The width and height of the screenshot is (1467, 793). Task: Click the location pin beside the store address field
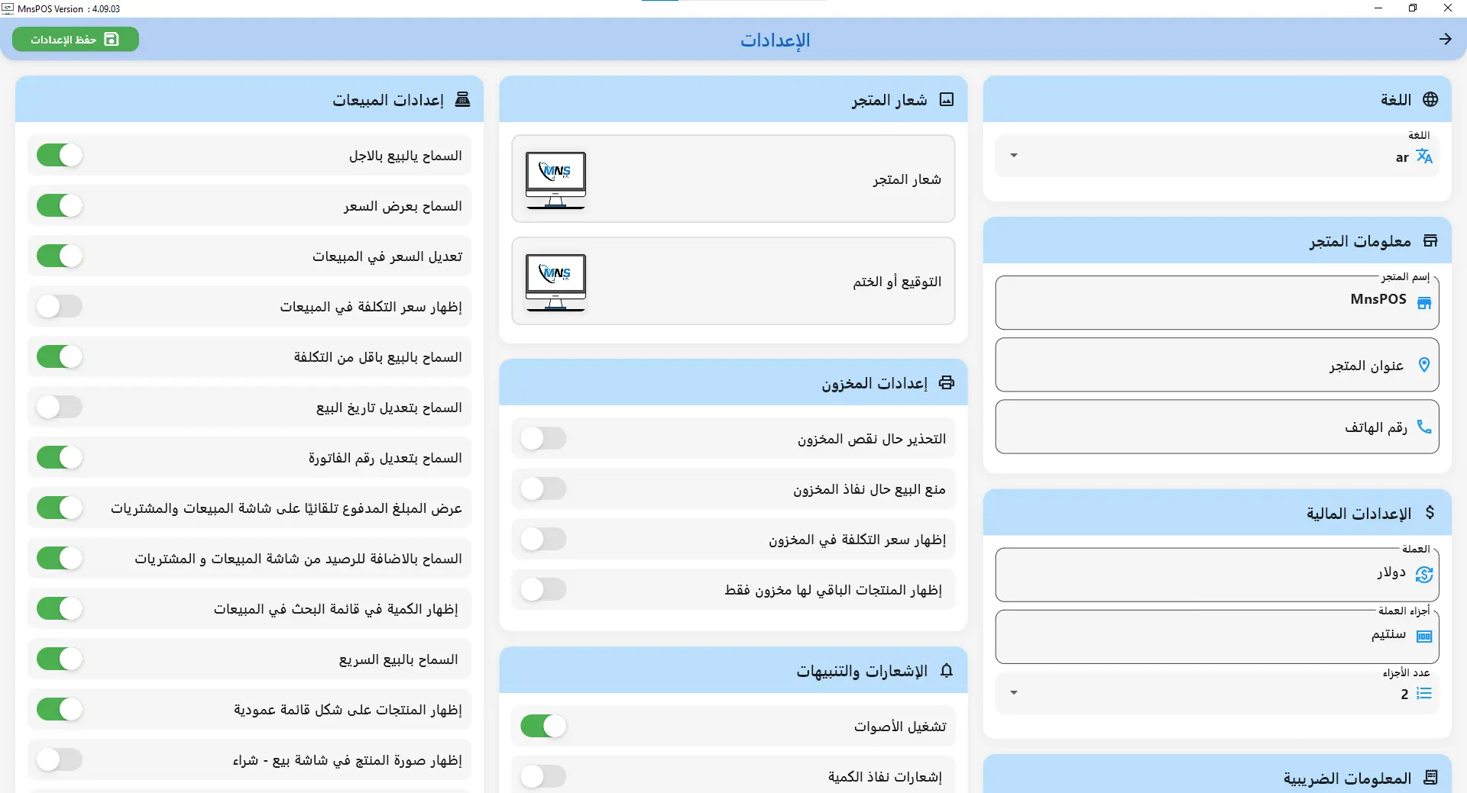1424,365
